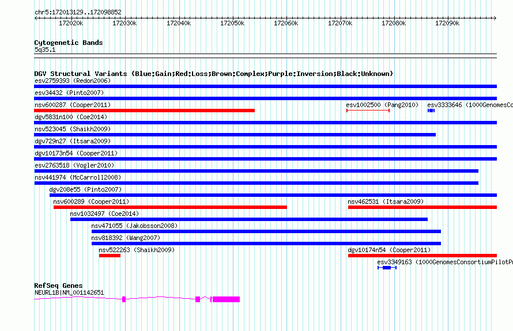The image size is (513, 331).
Task: Click the 172020k ruler mark
Action: pos(71,23)
